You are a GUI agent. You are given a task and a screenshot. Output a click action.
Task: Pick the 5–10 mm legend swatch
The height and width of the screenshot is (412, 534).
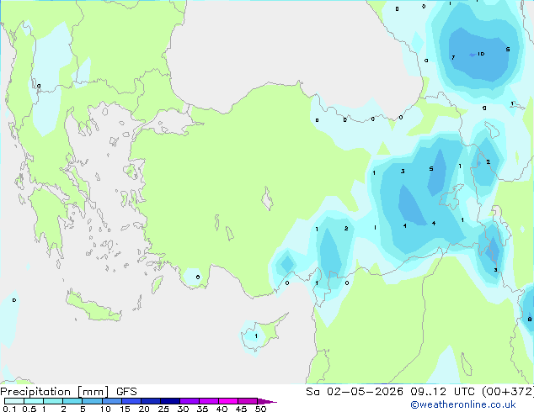click(92, 401)
